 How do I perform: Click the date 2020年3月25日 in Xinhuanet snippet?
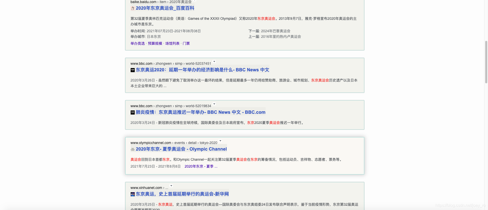point(143,204)
